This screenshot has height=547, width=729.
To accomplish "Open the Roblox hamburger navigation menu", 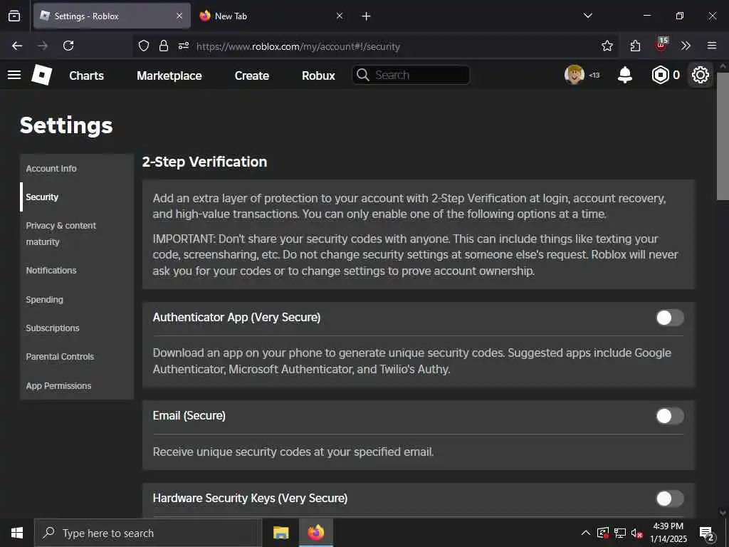I will pos(14,75).
